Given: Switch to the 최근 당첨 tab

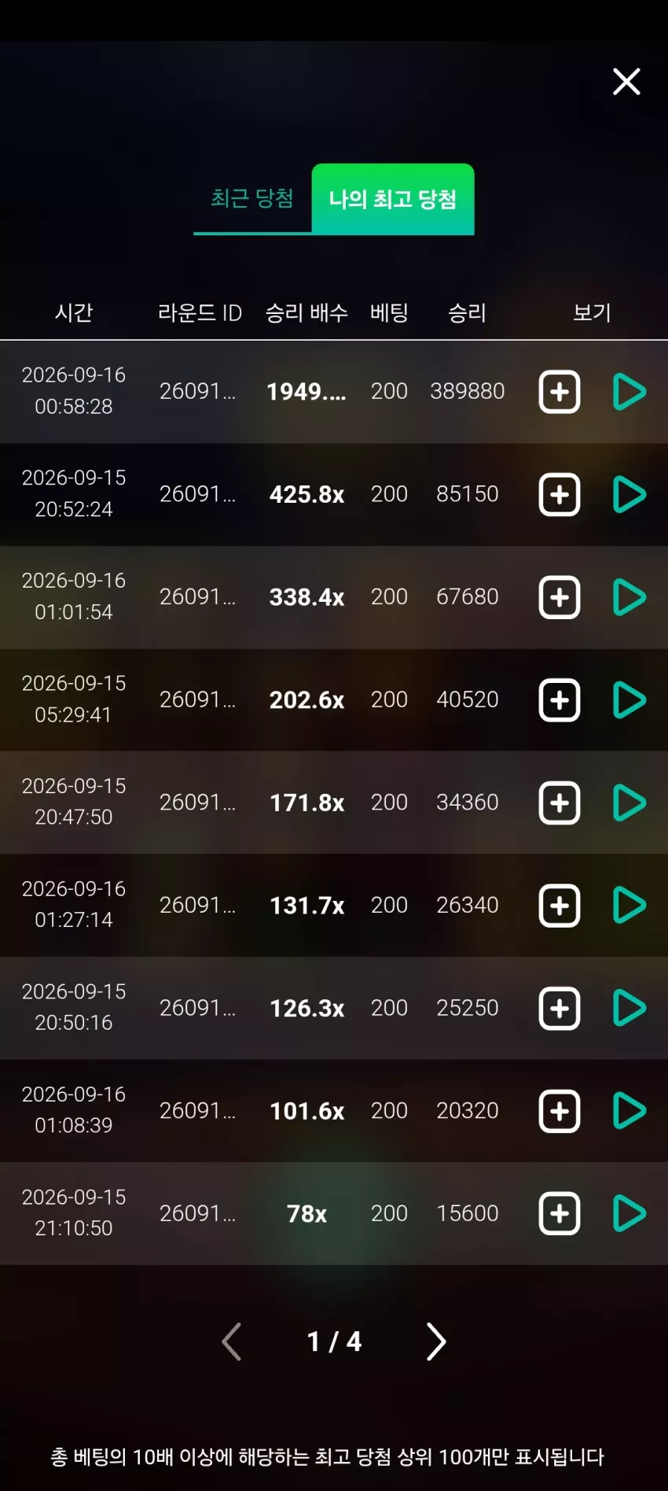Looking at the screenshot, I should coord(252,198).
